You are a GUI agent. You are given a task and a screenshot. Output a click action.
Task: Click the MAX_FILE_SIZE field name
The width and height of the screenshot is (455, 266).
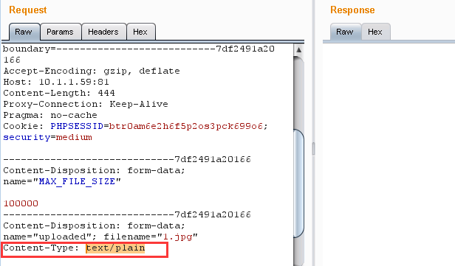pyautogui.click(x=77, y=181)
